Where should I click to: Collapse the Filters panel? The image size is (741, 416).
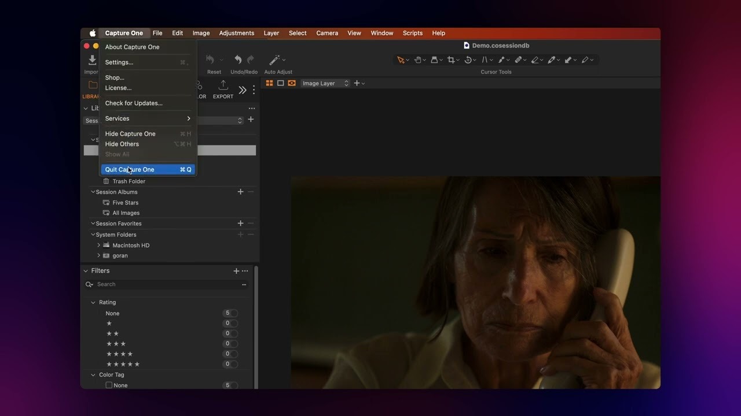pyautogui.click(x=86, y=271)
